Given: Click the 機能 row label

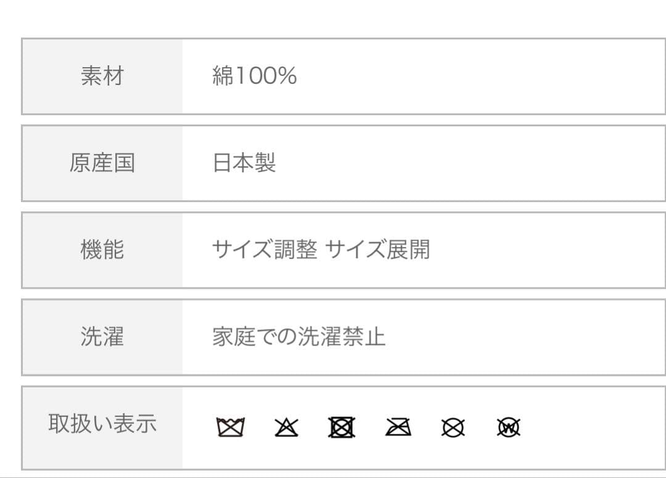Looking at the screenshot, I should coord(102,250).
